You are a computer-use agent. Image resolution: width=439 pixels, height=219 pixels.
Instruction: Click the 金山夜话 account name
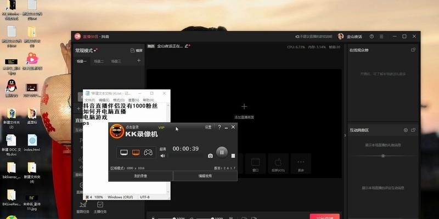(354, 37)
